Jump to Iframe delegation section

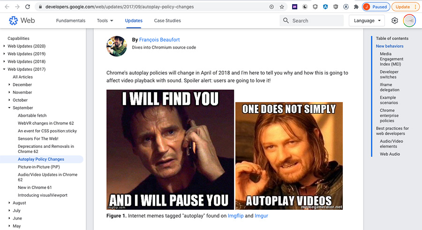(x=390, y=87)
